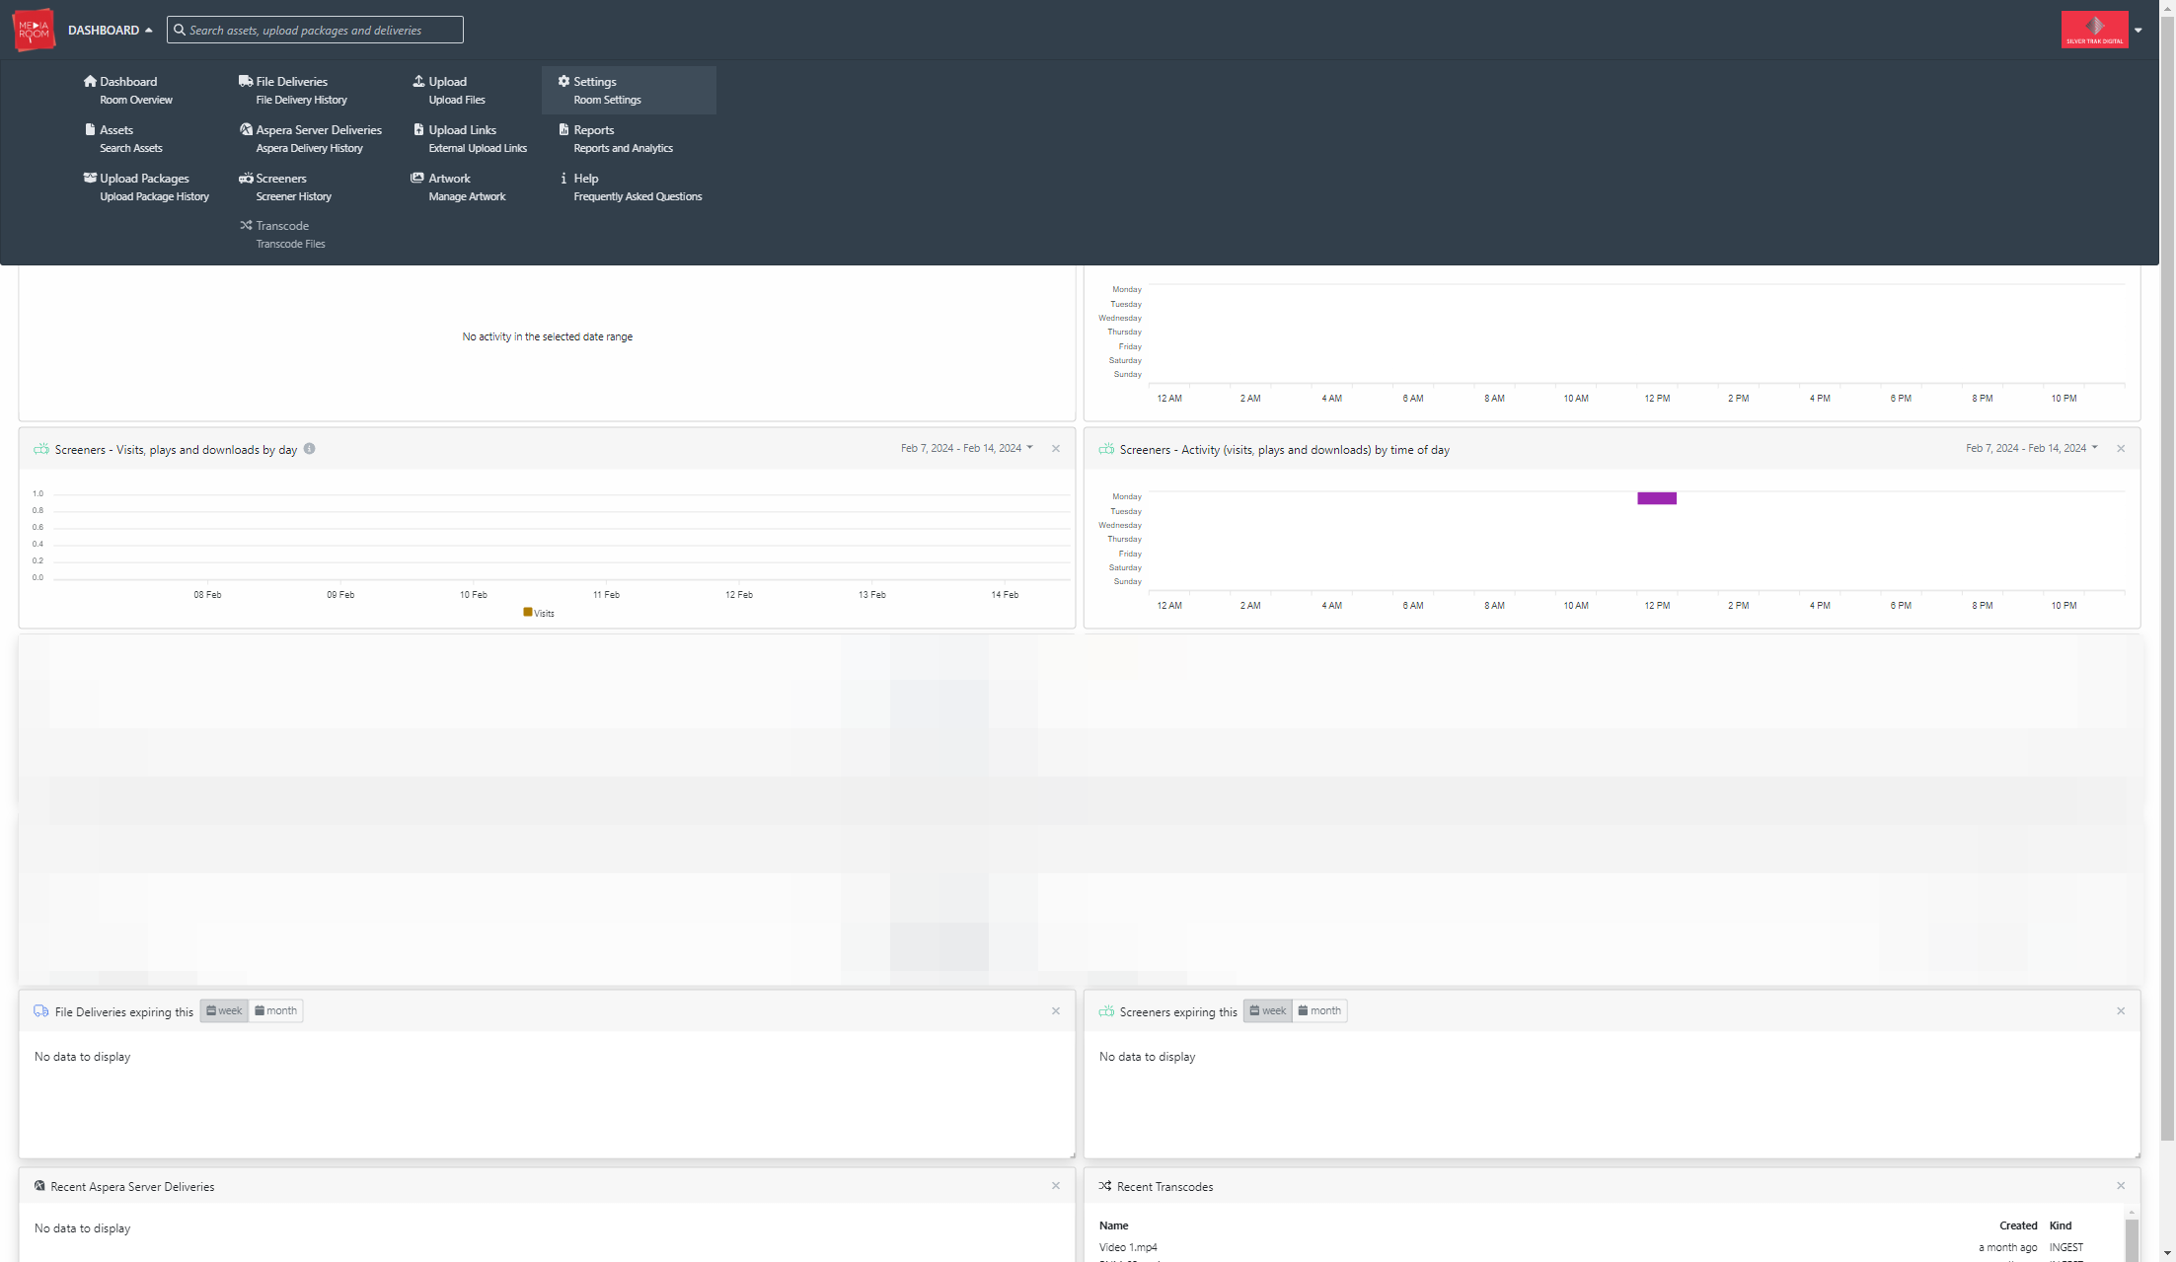Click the File Deliveries truck icon
The image size is (2176, 1262).
[246, 81]
